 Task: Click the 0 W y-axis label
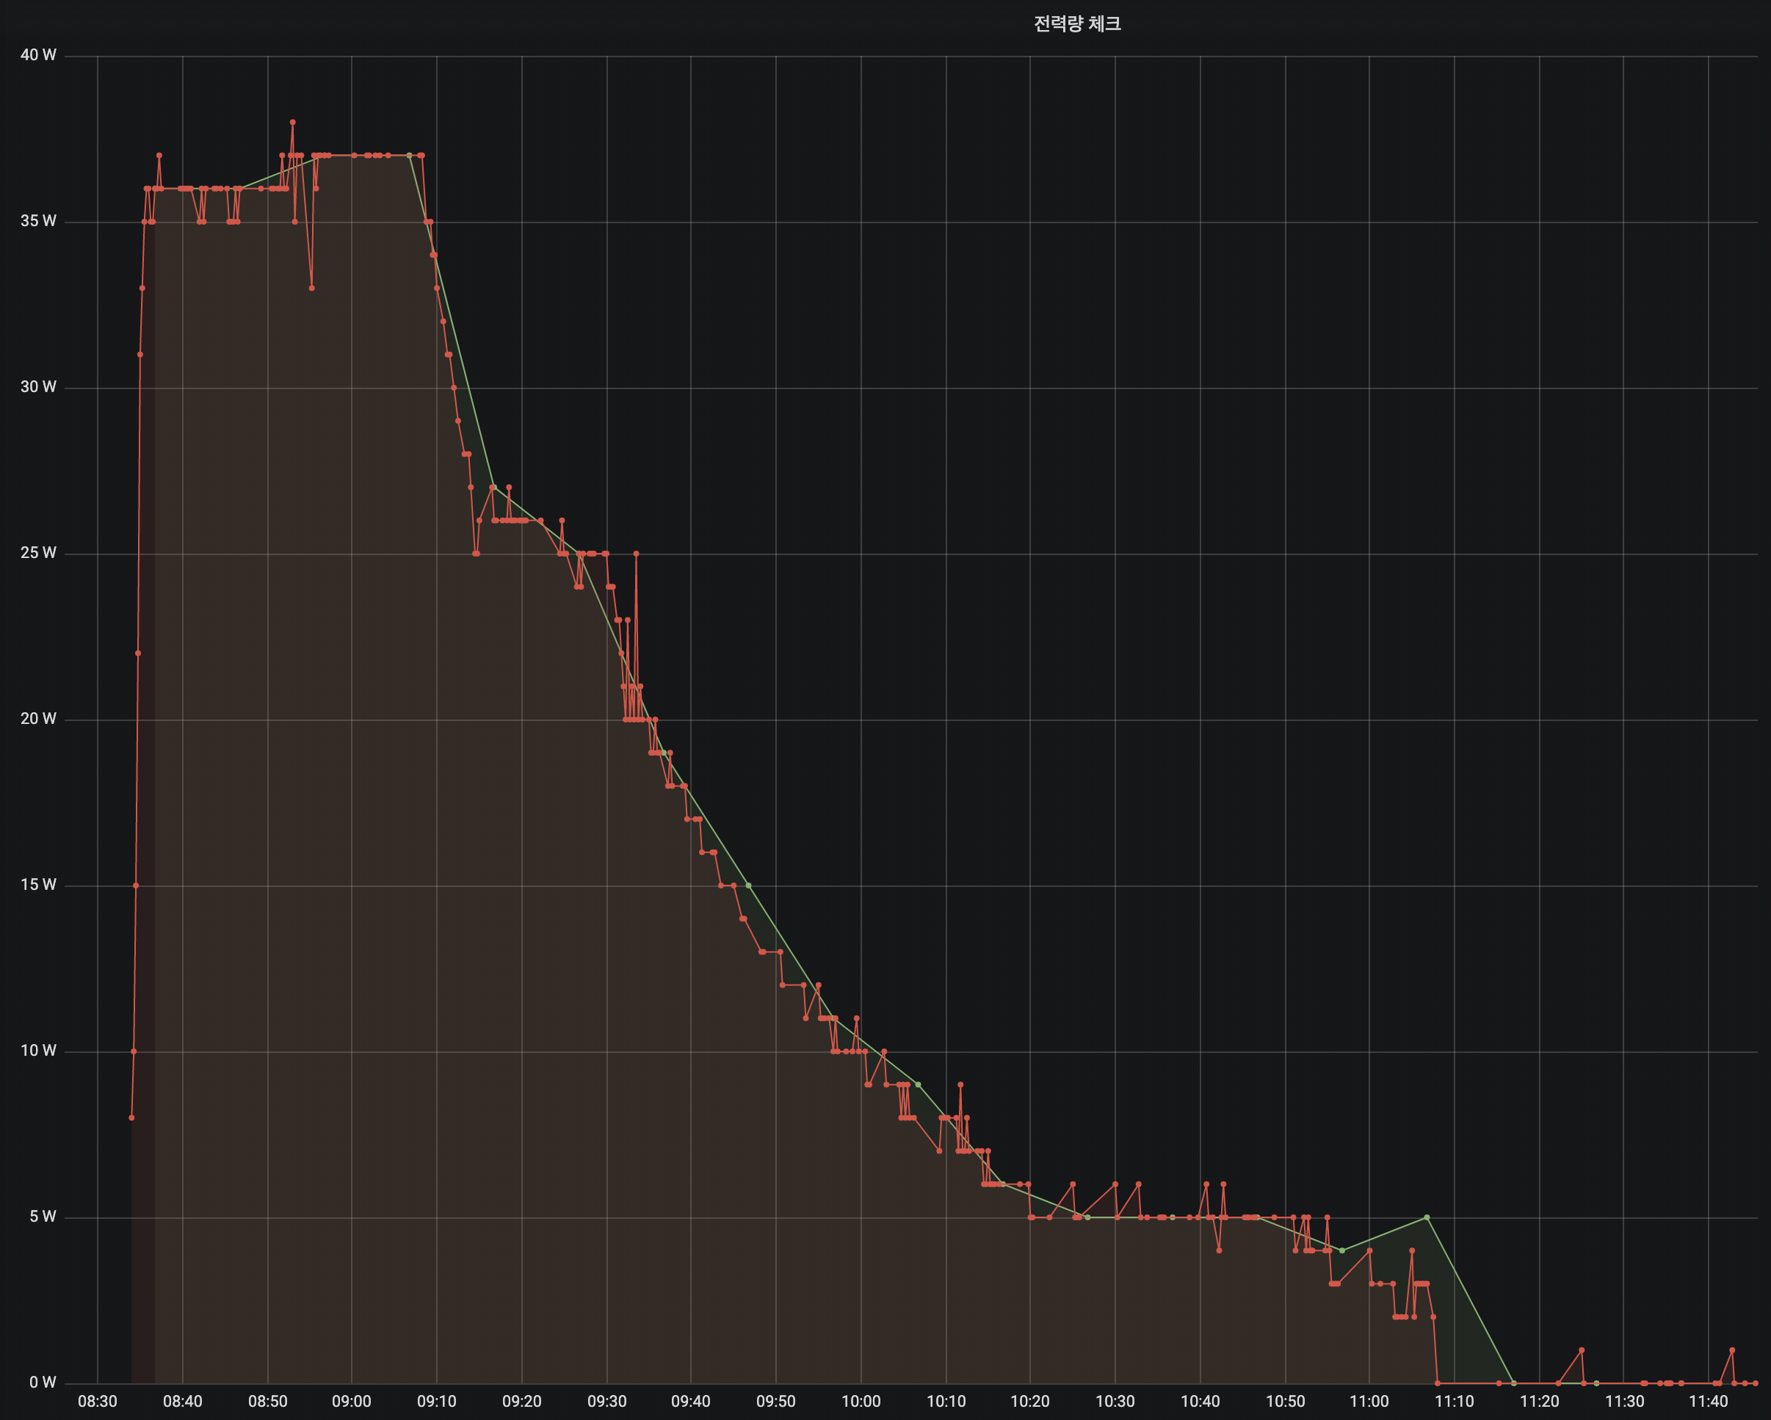click(43, 1383)
